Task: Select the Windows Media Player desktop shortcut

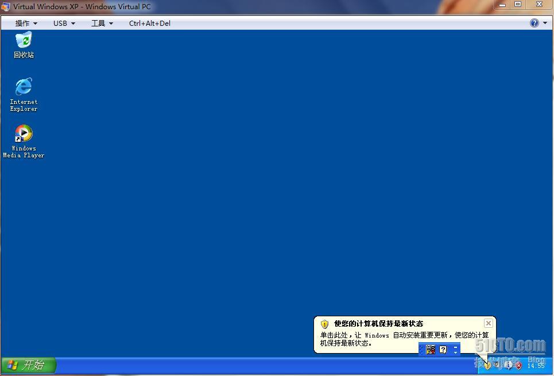Action: pos(24,141)
